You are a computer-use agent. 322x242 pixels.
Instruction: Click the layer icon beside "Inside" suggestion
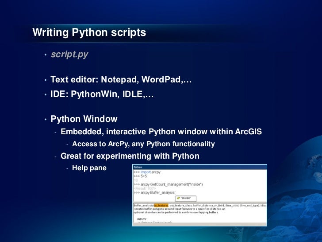[178, 198]
